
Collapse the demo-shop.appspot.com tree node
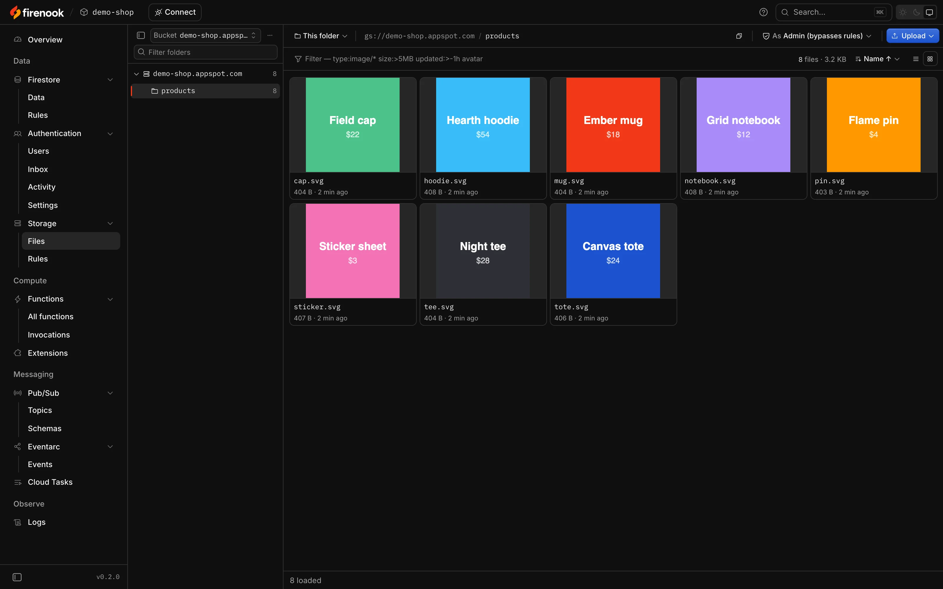[x=136, y=74]
